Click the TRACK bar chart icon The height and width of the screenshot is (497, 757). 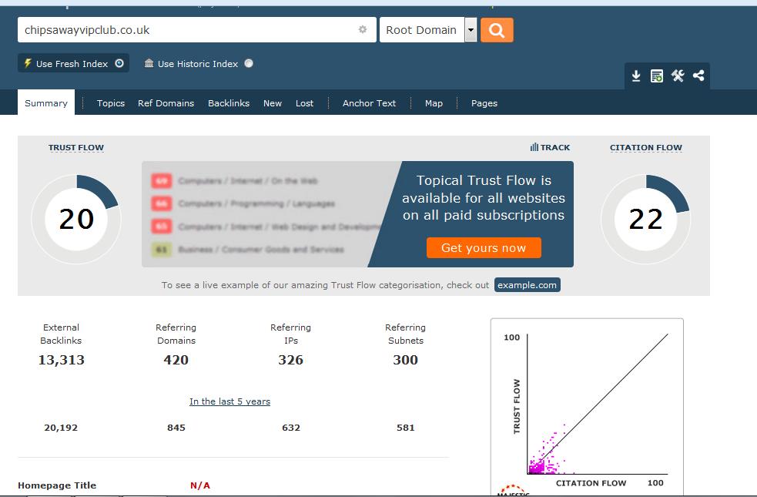coord(534,147)
